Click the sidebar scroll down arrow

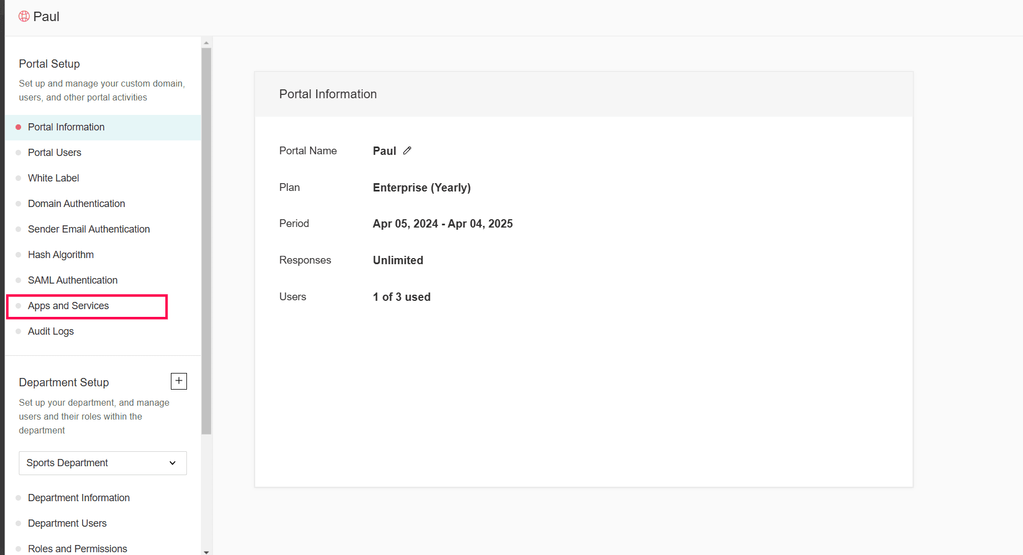[206, 552]
